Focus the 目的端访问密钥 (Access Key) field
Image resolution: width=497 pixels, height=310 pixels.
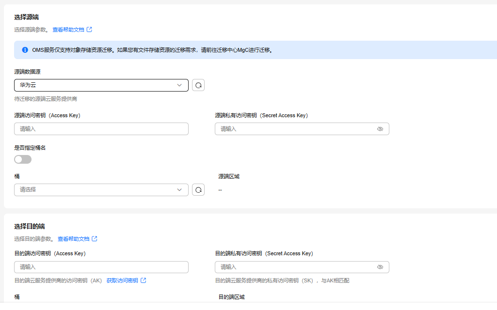tap(101, 267)
